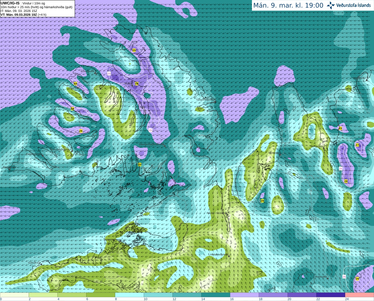The height and width of the screenshot is (301, 374).
Task: Click the 'Veðurstofa Íslands' wordmark text
Action: 354,5
